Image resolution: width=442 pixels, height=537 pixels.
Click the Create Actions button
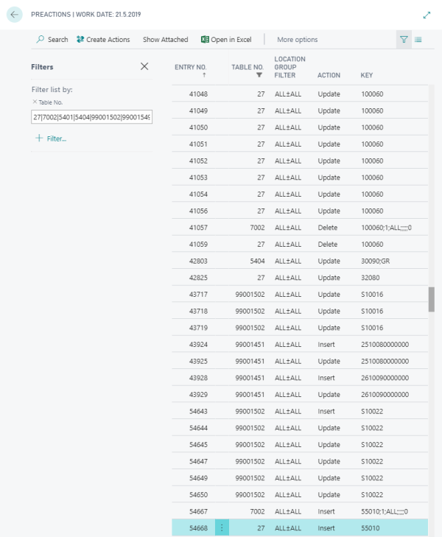(103, 40)
